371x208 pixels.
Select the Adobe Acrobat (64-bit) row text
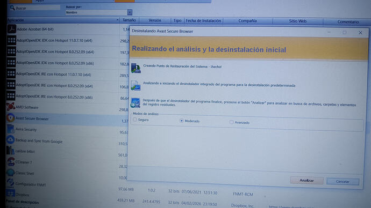[x=35, y=29]
